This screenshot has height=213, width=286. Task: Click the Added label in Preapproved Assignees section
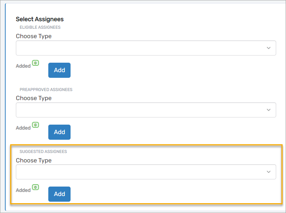click(23, 128)
